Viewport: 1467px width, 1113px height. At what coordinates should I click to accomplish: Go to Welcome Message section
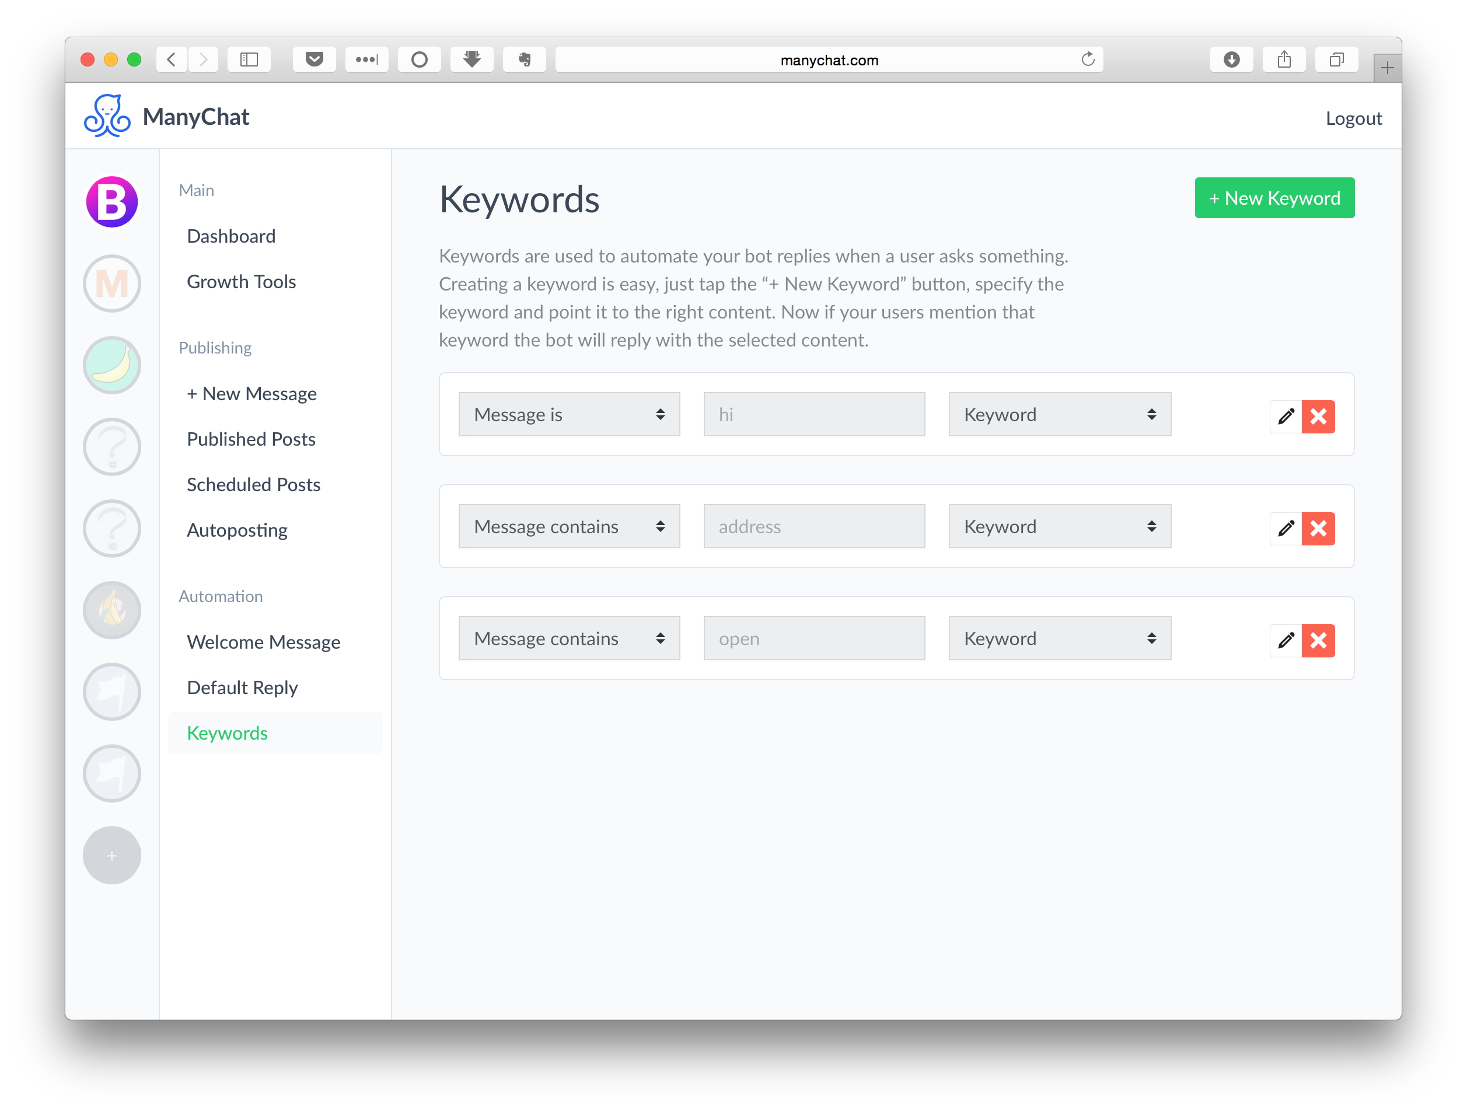[263, 642]
